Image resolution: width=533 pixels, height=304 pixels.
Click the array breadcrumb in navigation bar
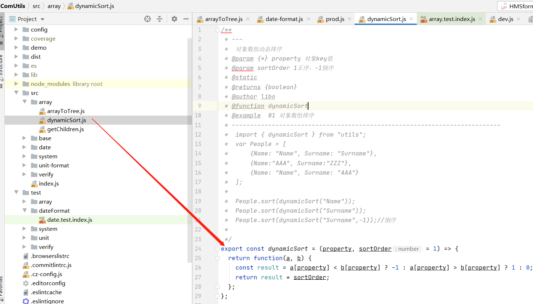[54, 6]
